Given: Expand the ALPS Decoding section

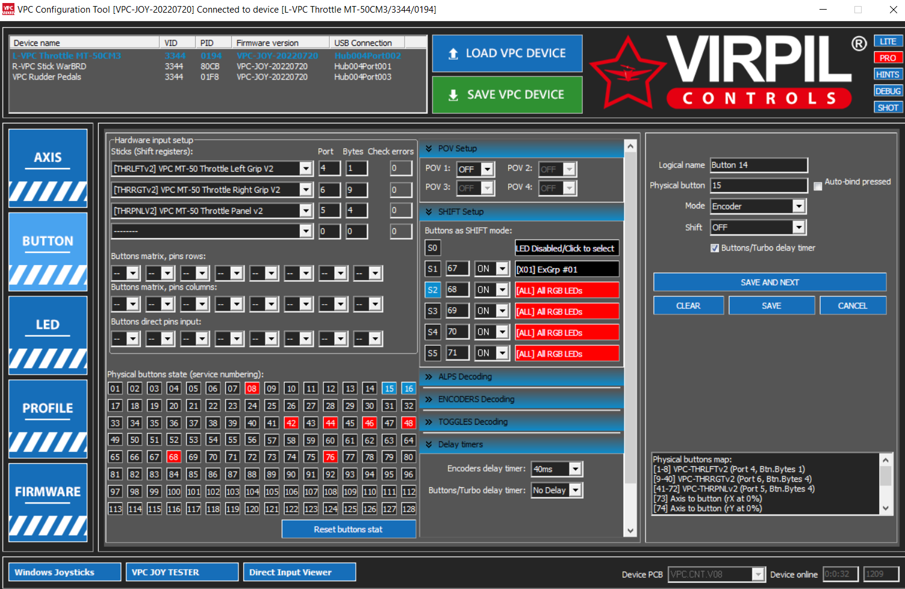Looking at the screenshot, I should [521, 377].
